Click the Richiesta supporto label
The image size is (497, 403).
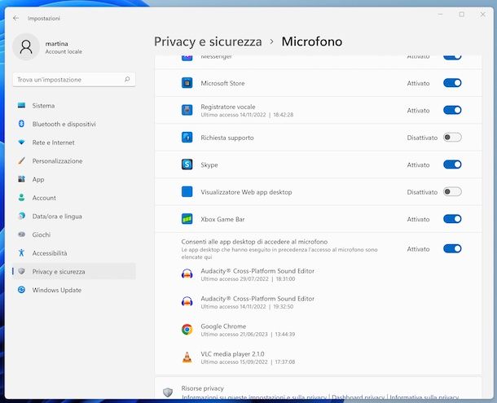(x=227, y=138)
